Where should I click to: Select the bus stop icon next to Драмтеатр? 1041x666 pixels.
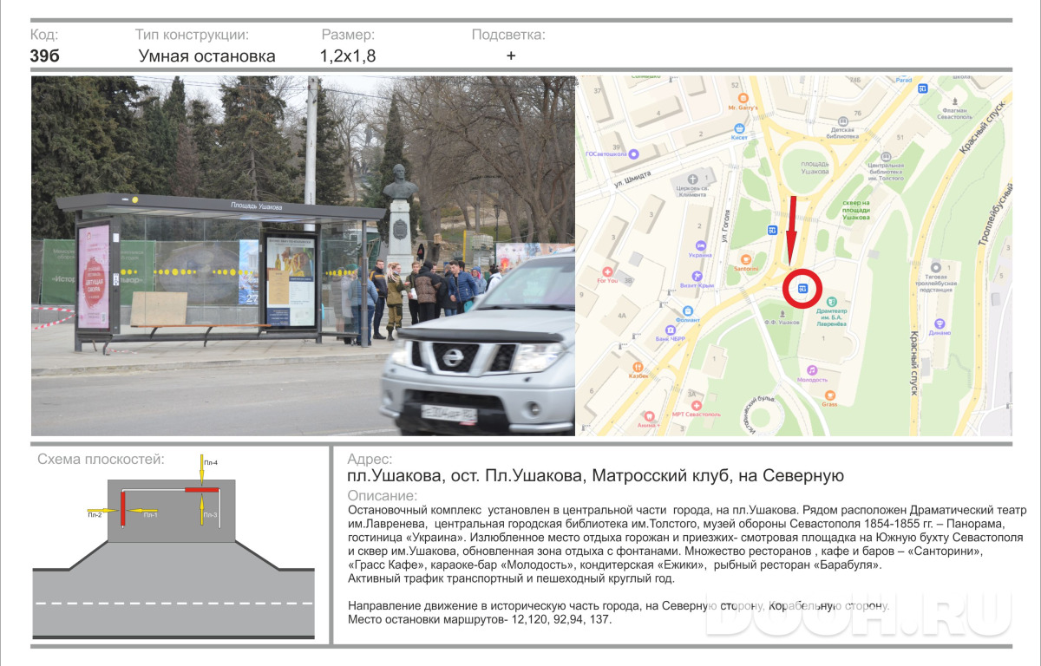802,288
